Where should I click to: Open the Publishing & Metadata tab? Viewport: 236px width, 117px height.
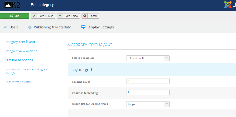(49, 27)
